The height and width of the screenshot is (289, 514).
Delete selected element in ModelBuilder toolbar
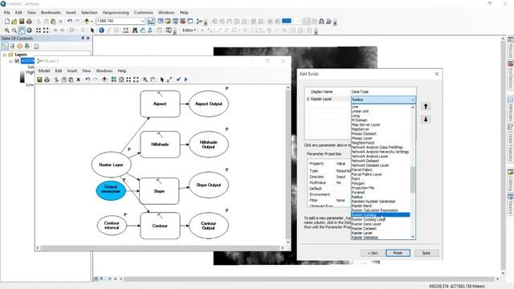click(x=79, y=79)
